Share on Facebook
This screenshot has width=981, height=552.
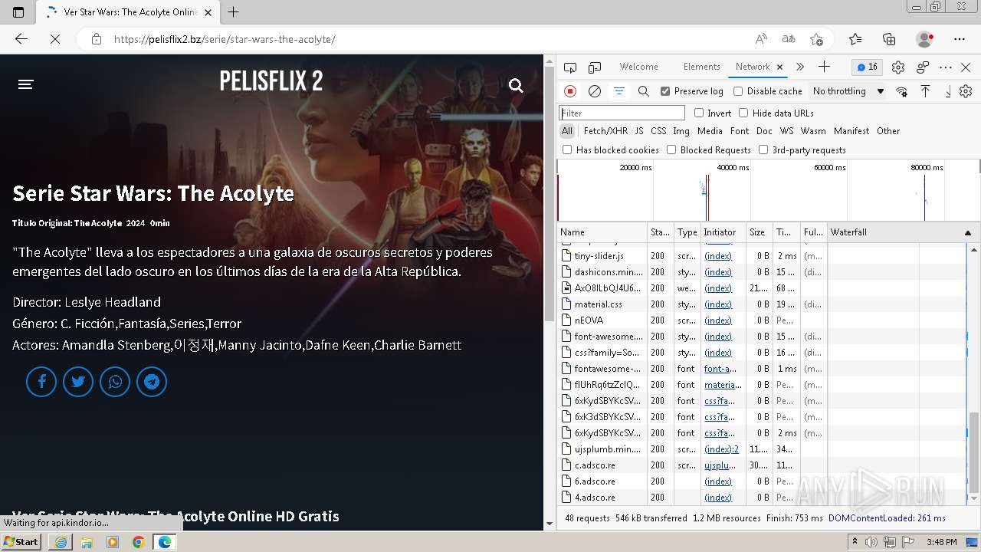[x=41, y=382]
